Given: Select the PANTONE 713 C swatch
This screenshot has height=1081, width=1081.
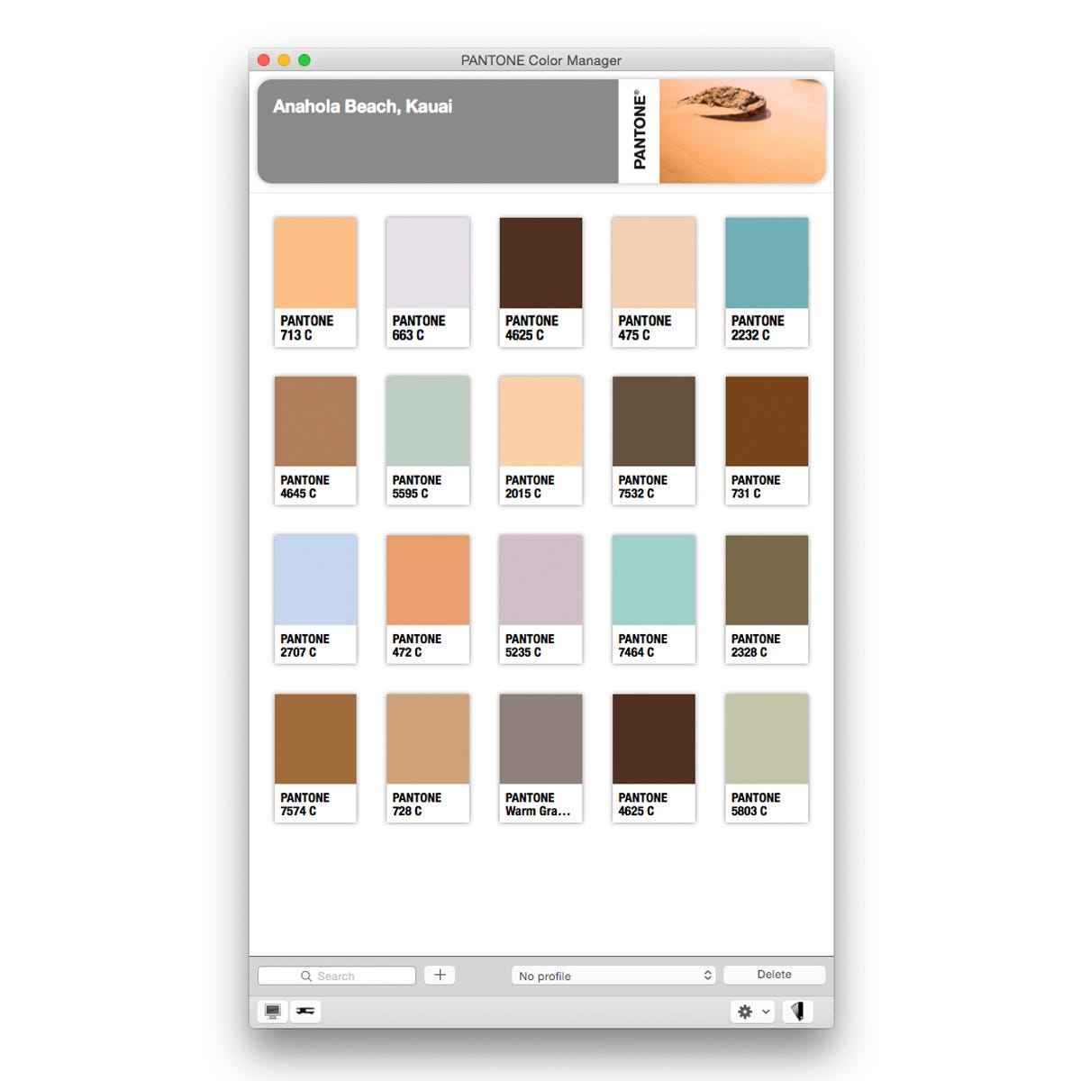Looking at the screenshot, I should pyautogui.click(x=315, y=282).
